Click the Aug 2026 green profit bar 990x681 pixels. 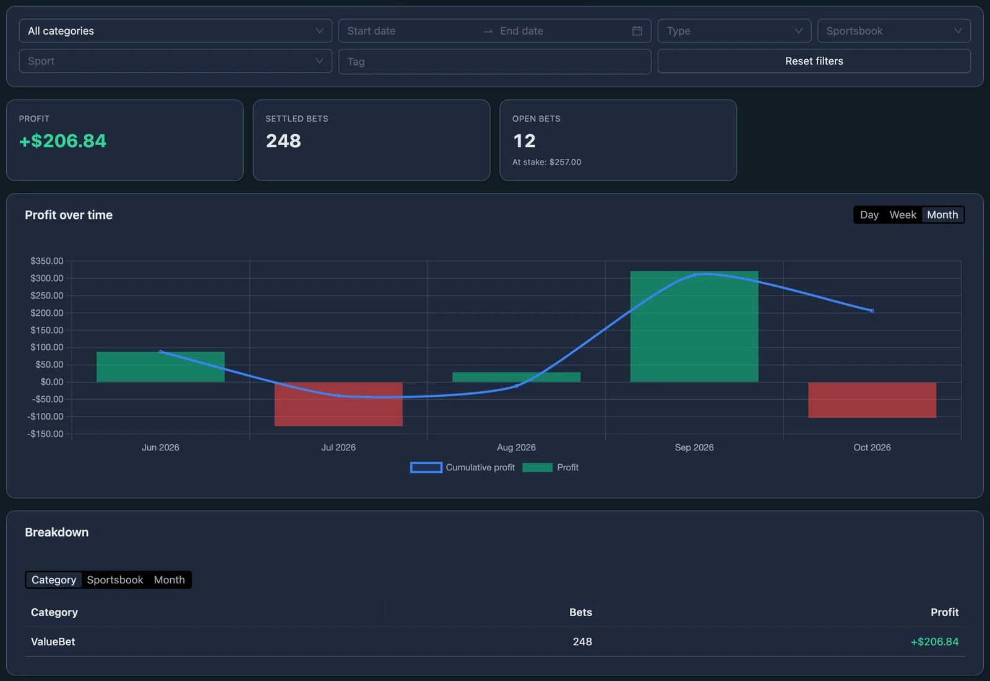click(516, 377)
